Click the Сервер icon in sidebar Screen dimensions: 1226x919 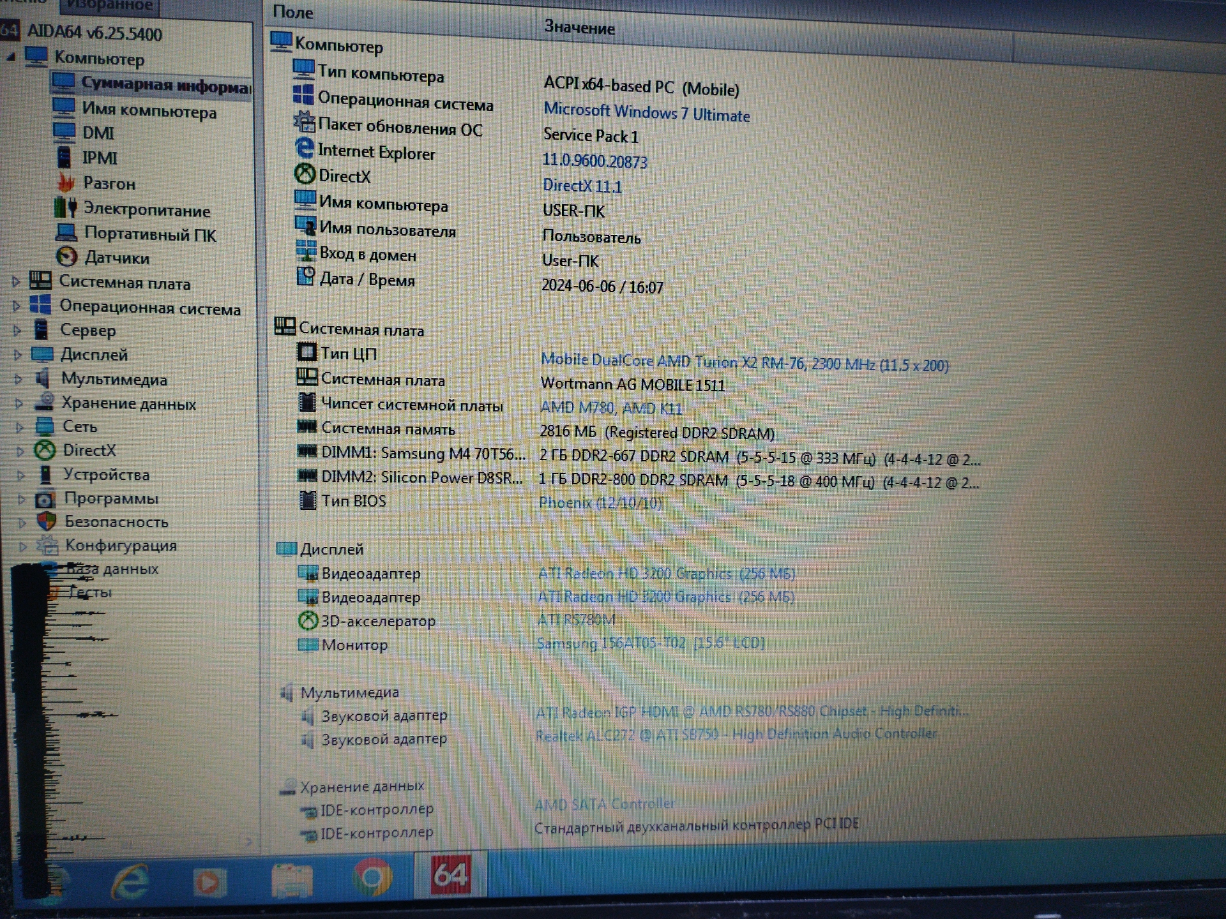42,329
